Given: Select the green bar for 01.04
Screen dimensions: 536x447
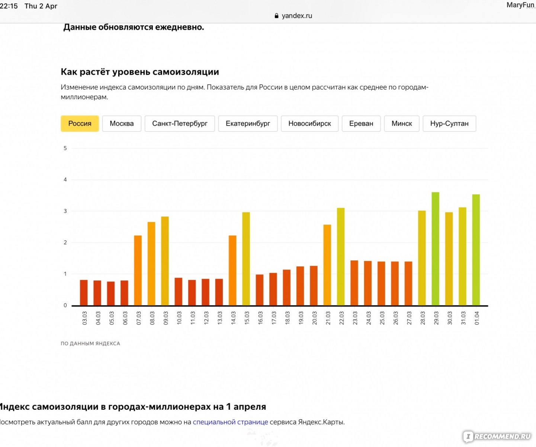Looking at the screenshot, I should (x=476, y=250).
